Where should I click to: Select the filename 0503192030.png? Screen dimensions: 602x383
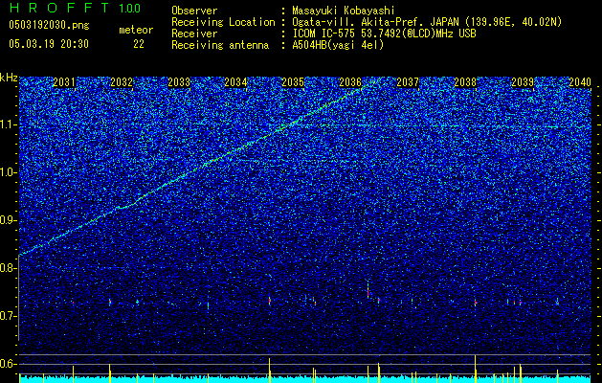49,25
